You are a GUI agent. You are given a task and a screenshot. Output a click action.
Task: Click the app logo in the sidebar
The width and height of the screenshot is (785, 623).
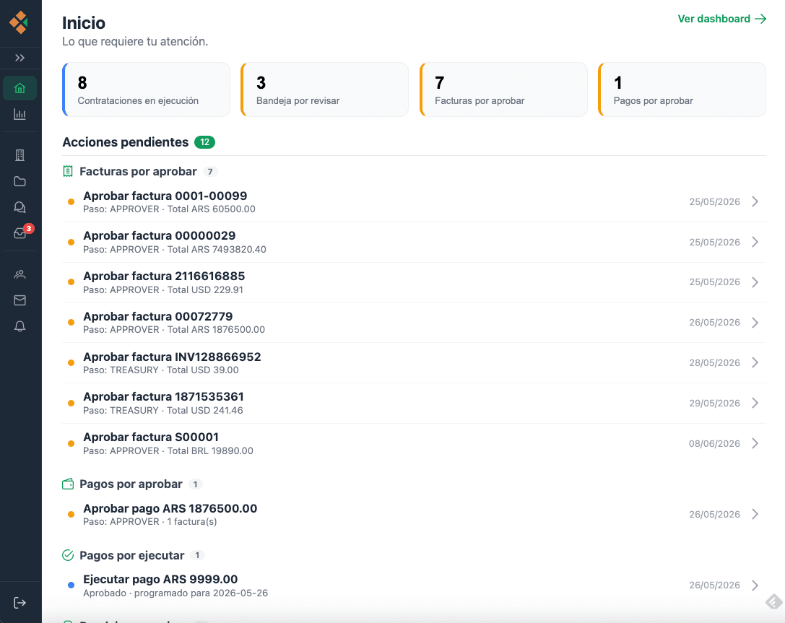click(x=19, y=22)
